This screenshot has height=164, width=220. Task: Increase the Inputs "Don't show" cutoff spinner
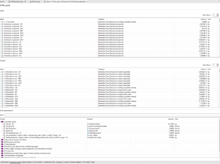217,14
